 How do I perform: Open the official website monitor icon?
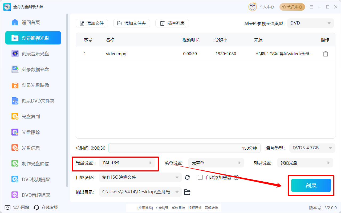tap(8, 207)
